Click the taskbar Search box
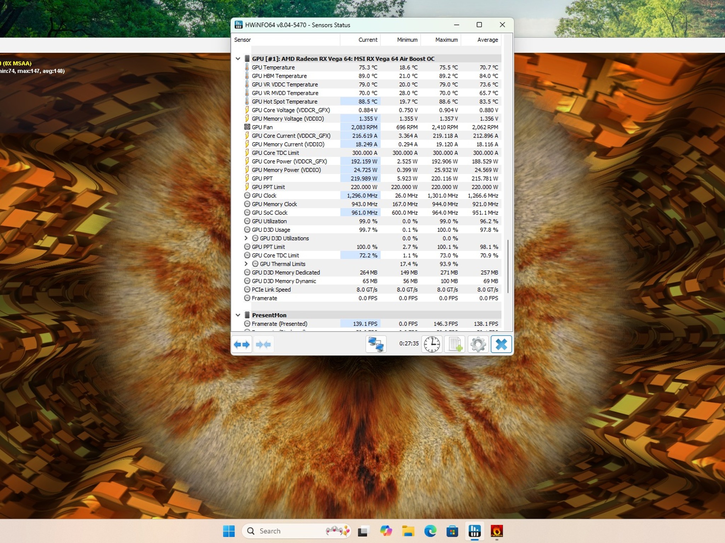The height and width of the screenshot is (543, 725). click(x=297, y=531)
